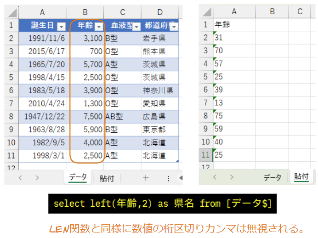Screen dimensions: 318x238
Task: Click the Select All corner in left sheet
Action: click(x=12, y=12)
